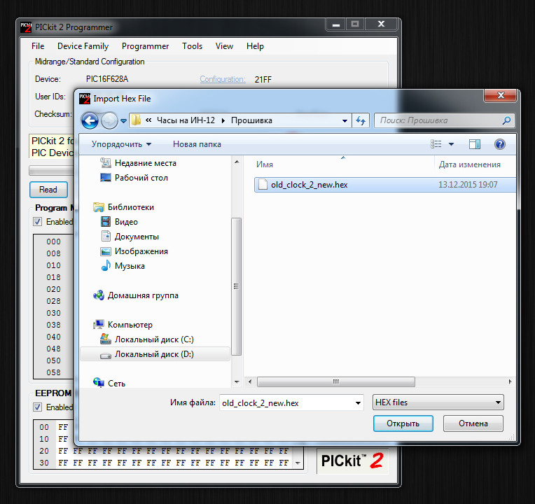Screen dimensions: 535x504
Task: Click Часы на ИН-12 in address path
Action: (x=186, y=120)
